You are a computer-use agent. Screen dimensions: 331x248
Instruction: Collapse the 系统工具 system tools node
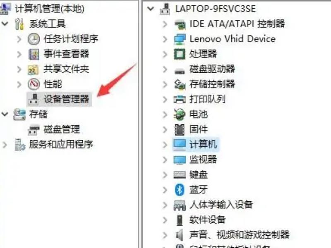coord(5,24)
